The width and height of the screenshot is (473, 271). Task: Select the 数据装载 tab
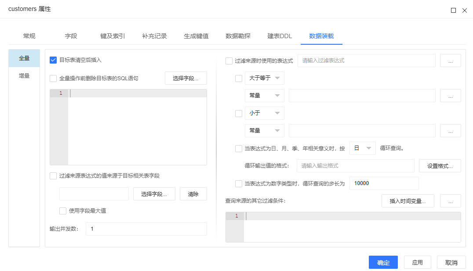click(x=321, y=36)
